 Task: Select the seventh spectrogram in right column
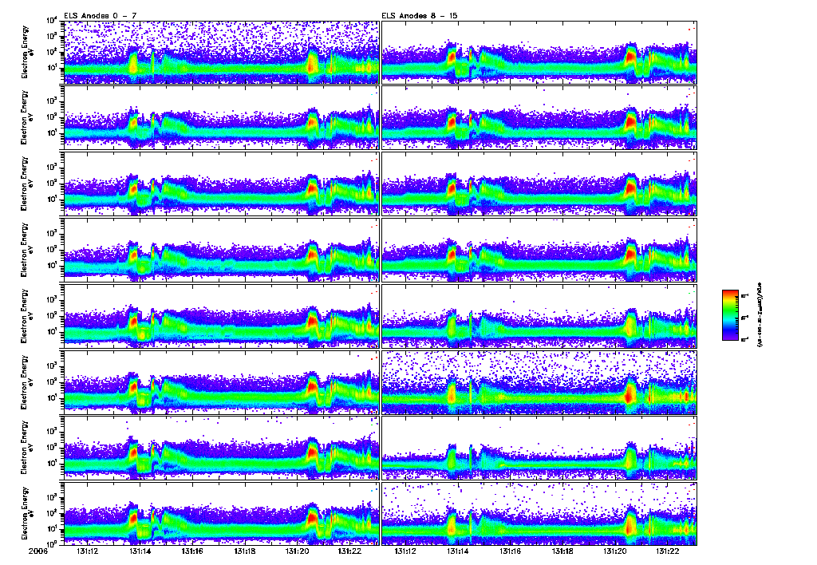(539, 448)
